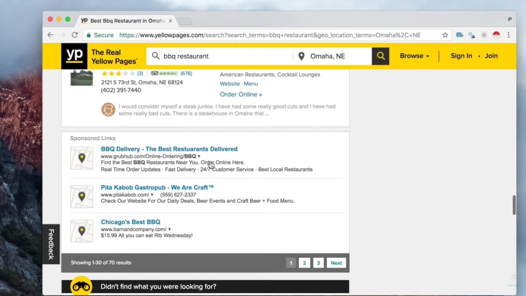The height and width of the screenshot is (296, 526).
Task: Expand the pitakabob.com ad URL arrow
Action: coord(152,195)
